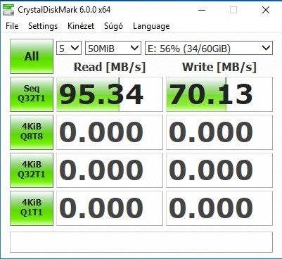Select the 4KiB Q1T1 read value
This screenshot has width=282, height=259.
click(x=110, y=208)
